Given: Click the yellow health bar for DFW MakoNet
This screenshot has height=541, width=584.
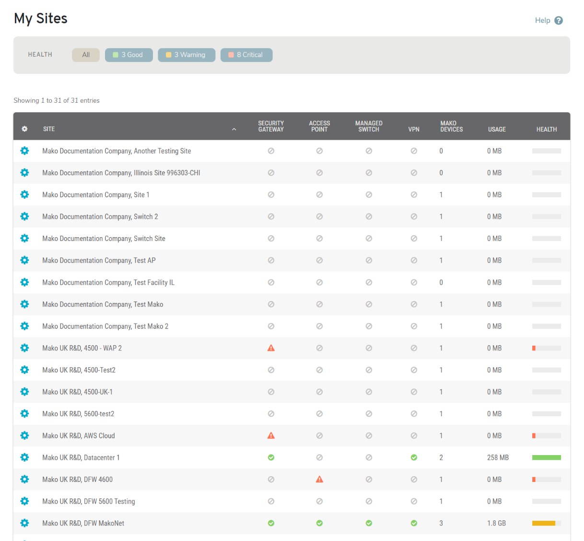Looking at the screenshot, I should click(x=543, y=523).
